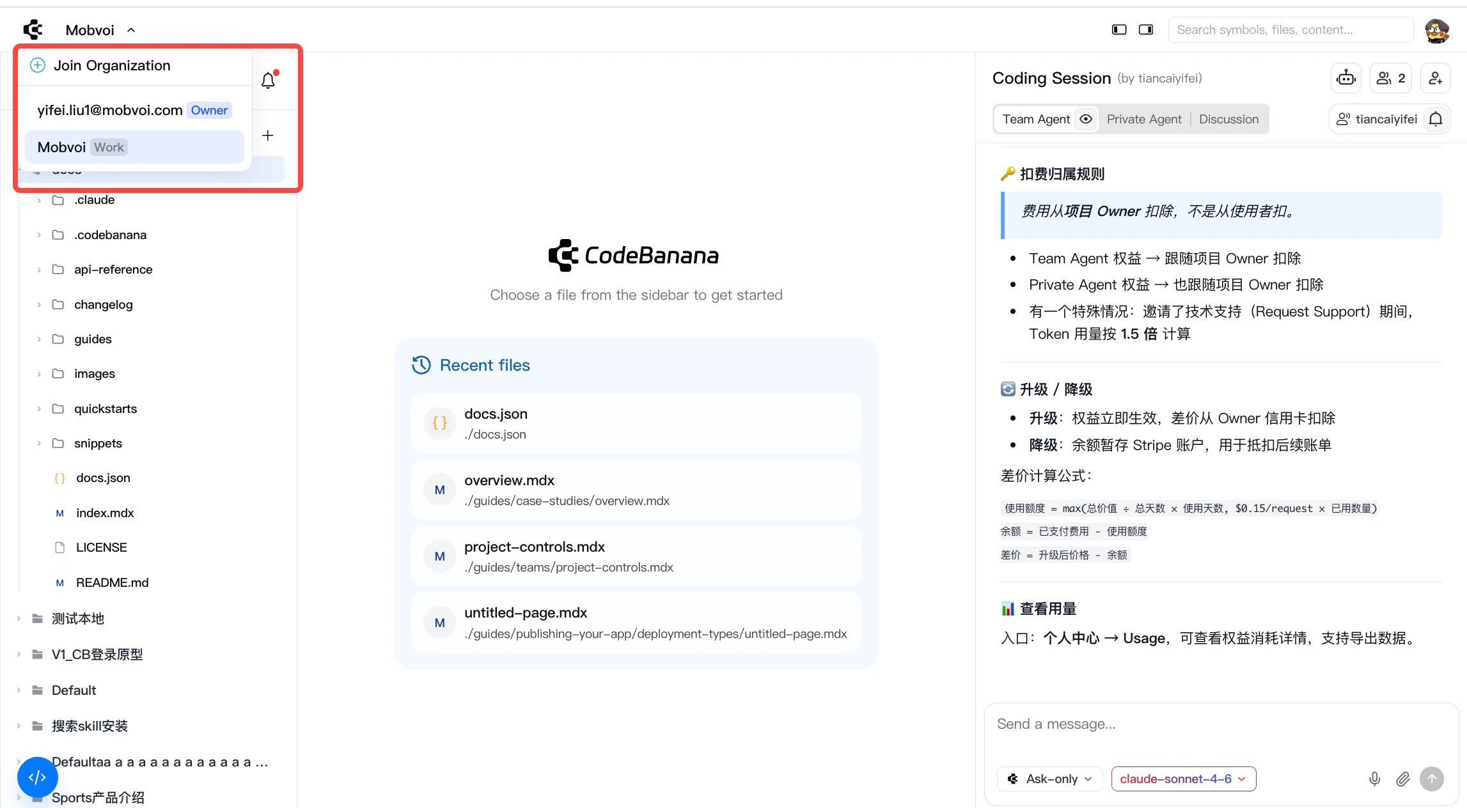This screenshot has width=1467, height=808.
Task: Click the plus icon in sidebar
Action: (x=268, y=136)
